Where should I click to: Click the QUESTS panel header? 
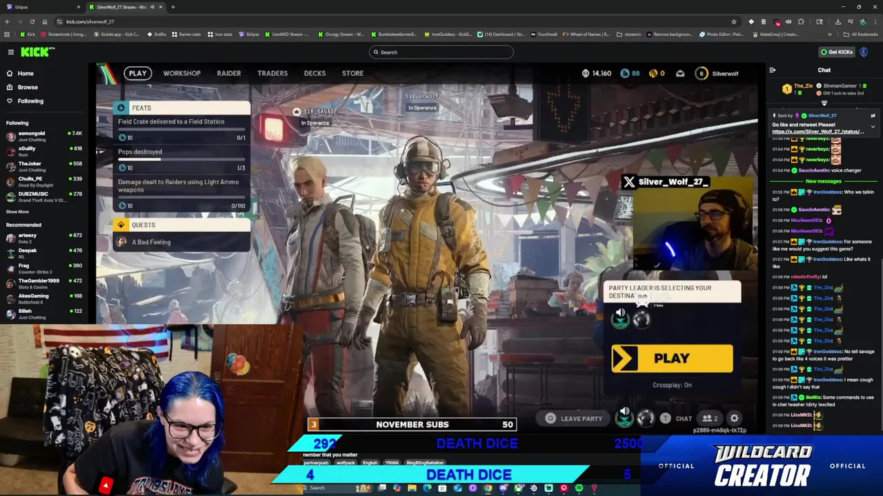[x=182, y=225]
